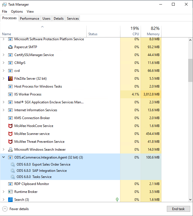Click the RDP Clipboard Monitor icon
The image size is (193, 216).
click(10, 184)
